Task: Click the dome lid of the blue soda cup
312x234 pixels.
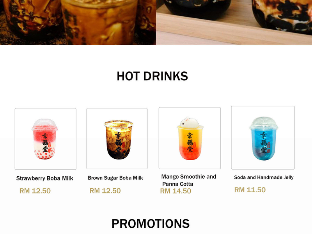Action: click(x=264, y=122)
